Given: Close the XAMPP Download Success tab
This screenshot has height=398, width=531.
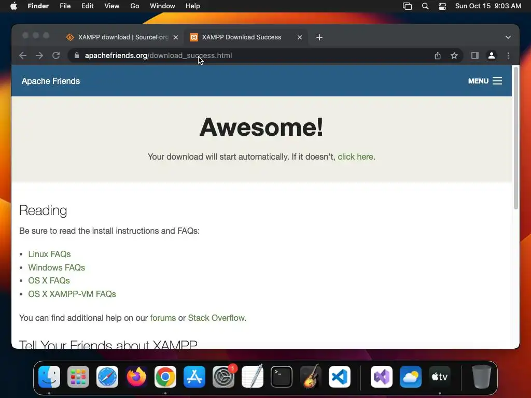Looking at the screenshot, I should pos(300,37).
